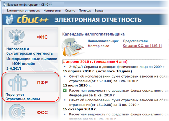Click the ФНС double-headed eagle emblem
The height and width of the screenshot is (121, 169).
point(17,37)
